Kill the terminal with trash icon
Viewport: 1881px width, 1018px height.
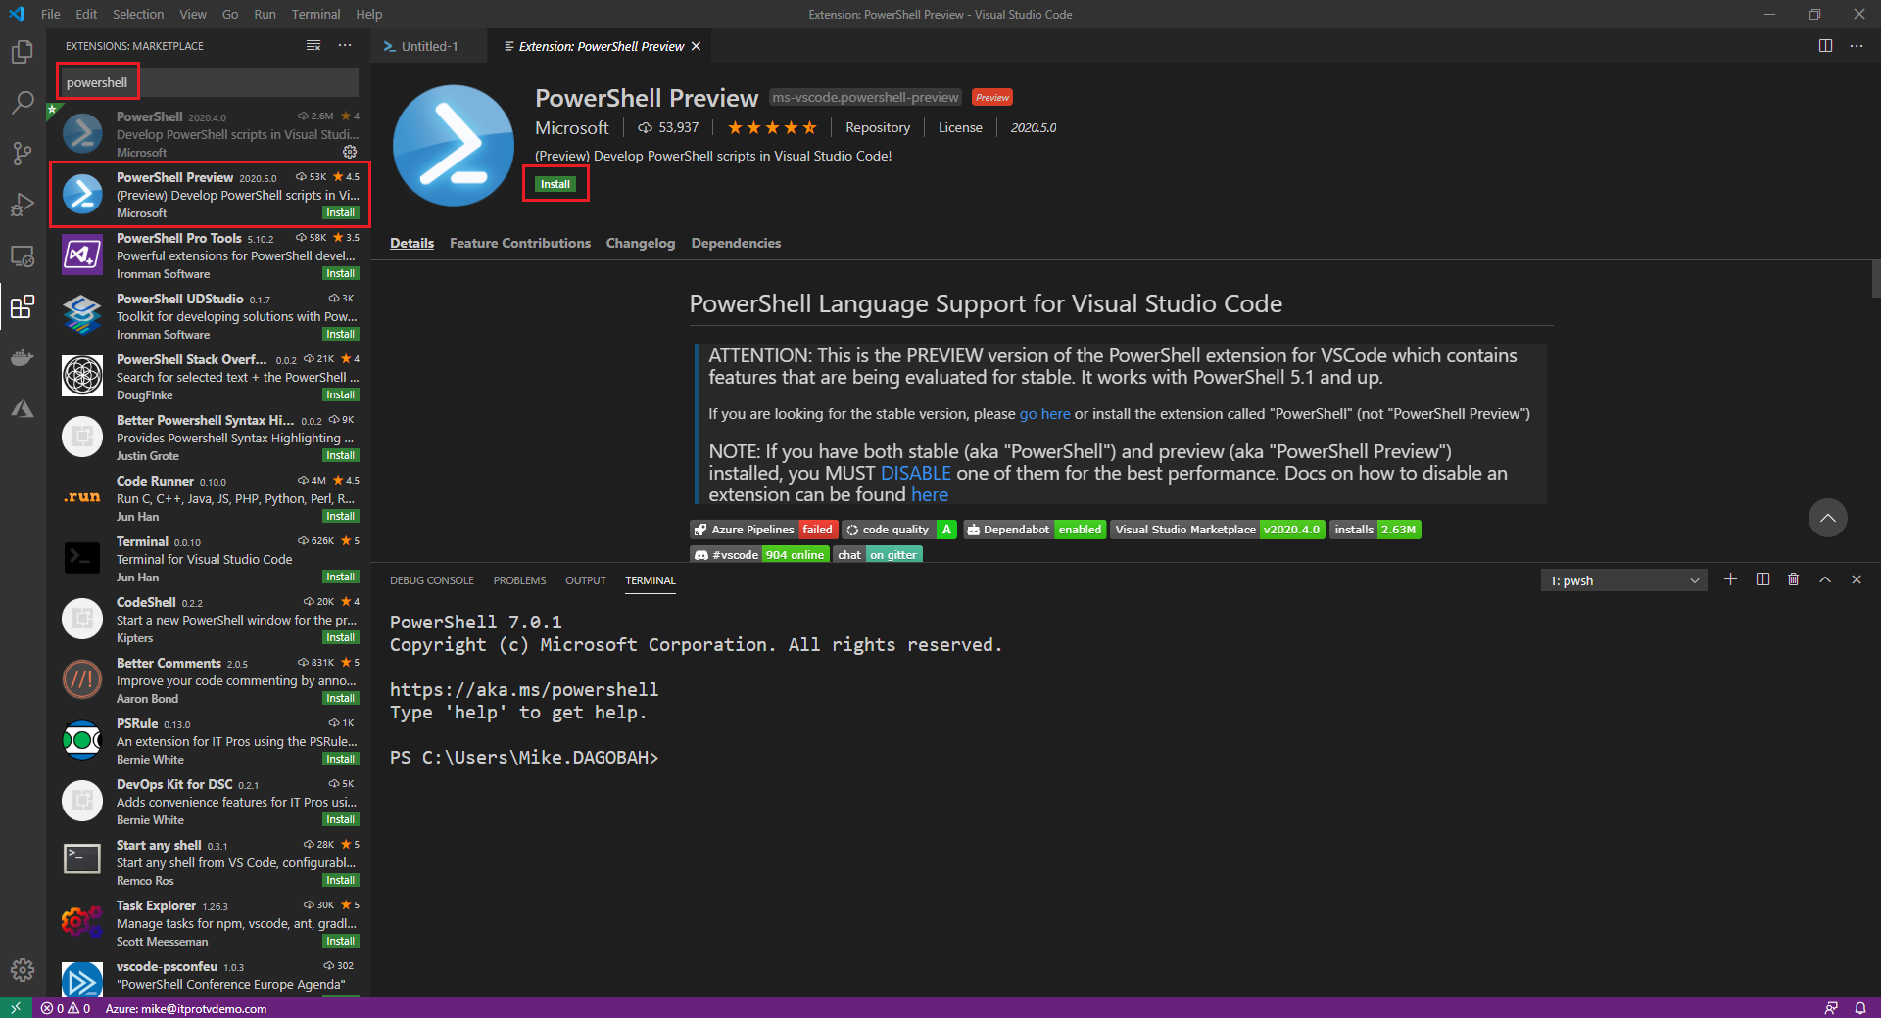(1794, 579)
